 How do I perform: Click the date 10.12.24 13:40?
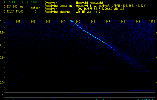[13, 11]
